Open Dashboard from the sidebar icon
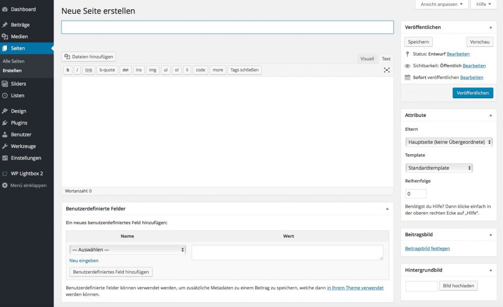This screenshot has height=307, width=503. tap(5, 9)
